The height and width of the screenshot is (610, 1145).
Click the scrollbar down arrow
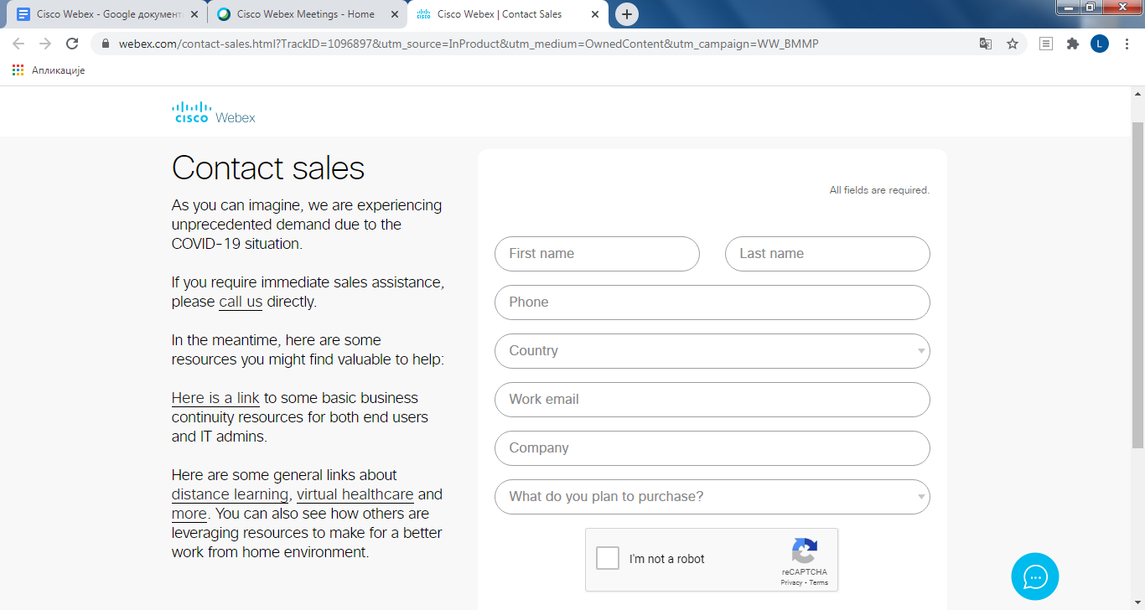1137,602
